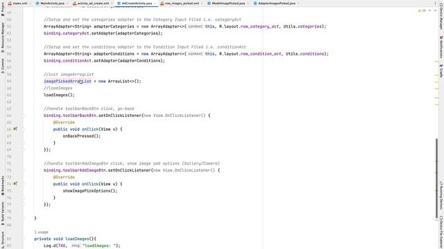Click the //init imageArrayList comment
The image size is (444, 249).
(x=69, y=75)
